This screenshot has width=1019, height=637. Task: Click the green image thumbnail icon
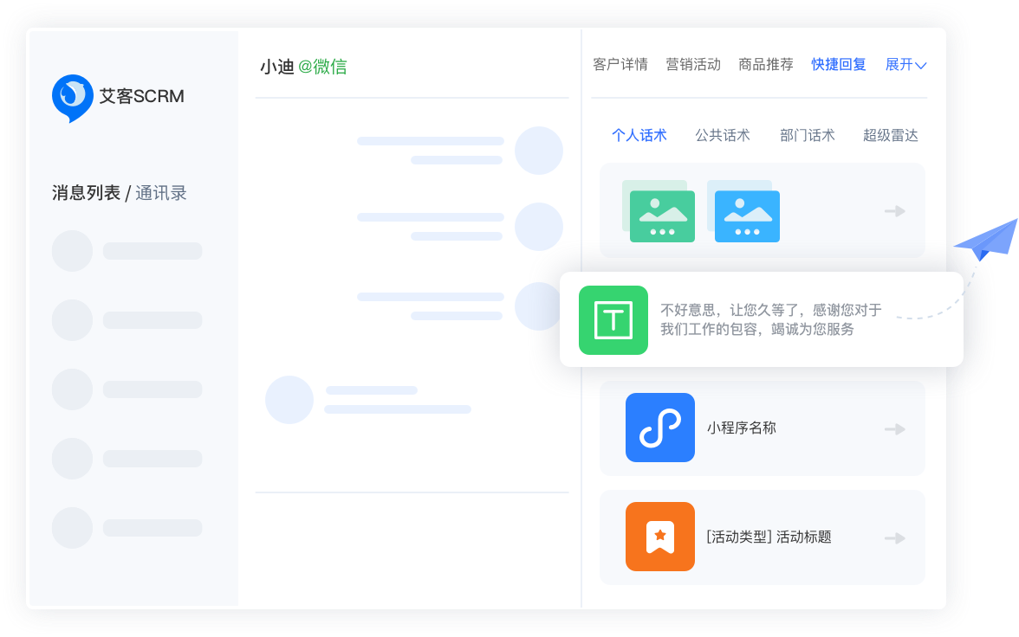(x=662, y=216)
